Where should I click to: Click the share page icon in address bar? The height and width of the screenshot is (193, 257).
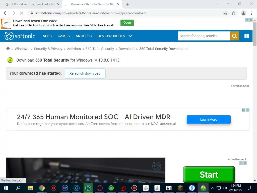point(225,13)
